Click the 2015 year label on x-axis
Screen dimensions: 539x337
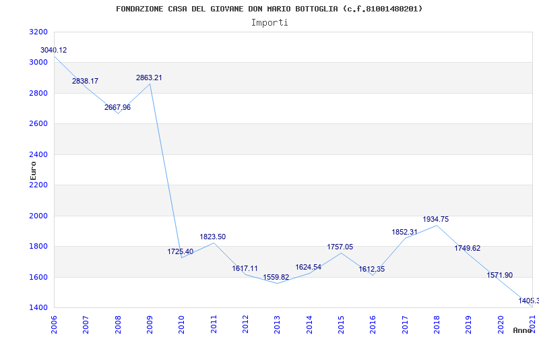pos(341,325)
